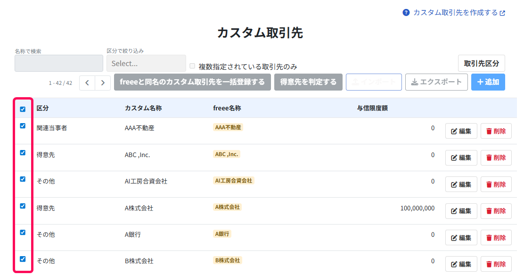The height and width of the screenshot is (275, 524).
Task: Click the blue 追加 button
Action: [488, 82]
